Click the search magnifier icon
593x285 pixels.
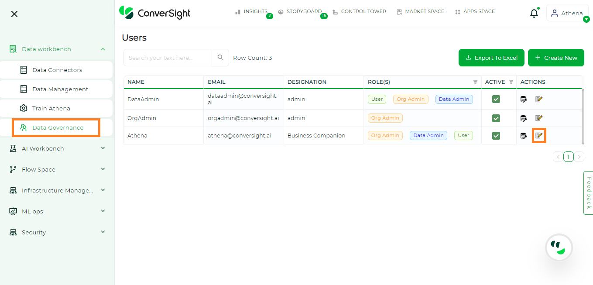pos(220,57)
